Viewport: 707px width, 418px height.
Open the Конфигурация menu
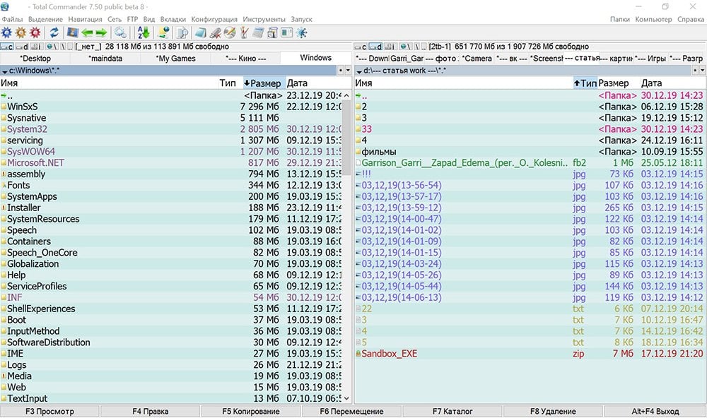(214, 19)
